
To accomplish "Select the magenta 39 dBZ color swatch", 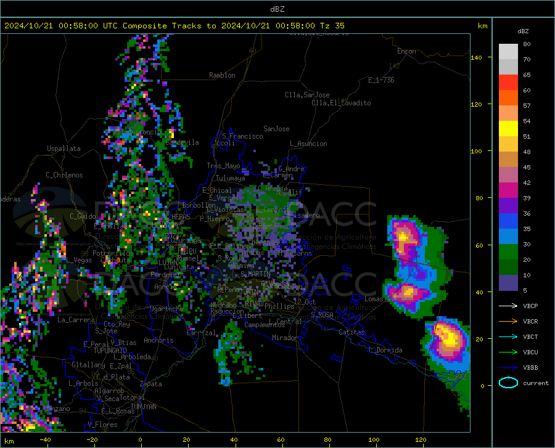I will (508, 190).
